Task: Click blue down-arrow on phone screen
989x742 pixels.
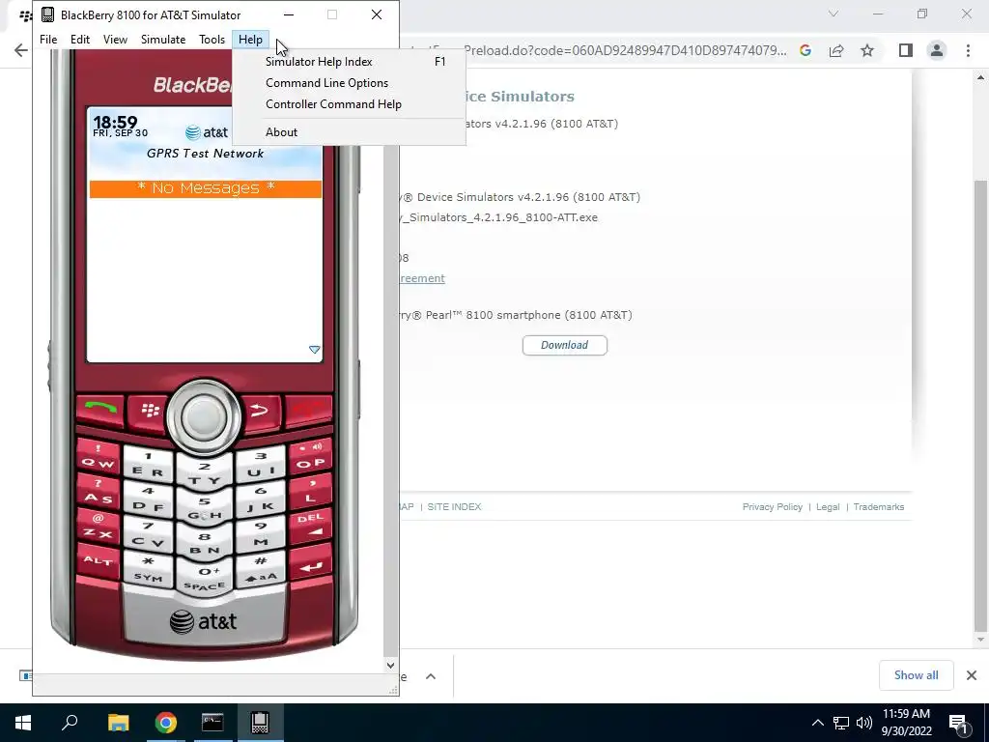Action: [x=314, y=350]
